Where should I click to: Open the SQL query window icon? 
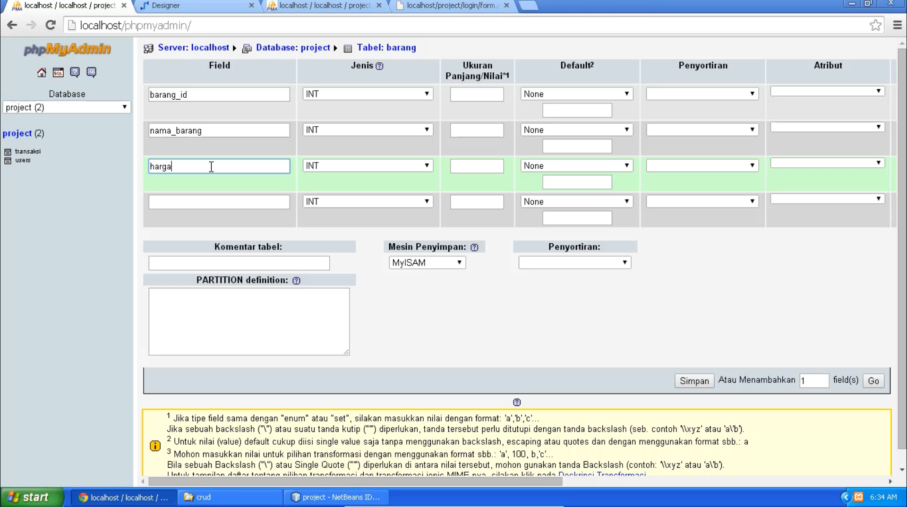click(x=58, y=72)
